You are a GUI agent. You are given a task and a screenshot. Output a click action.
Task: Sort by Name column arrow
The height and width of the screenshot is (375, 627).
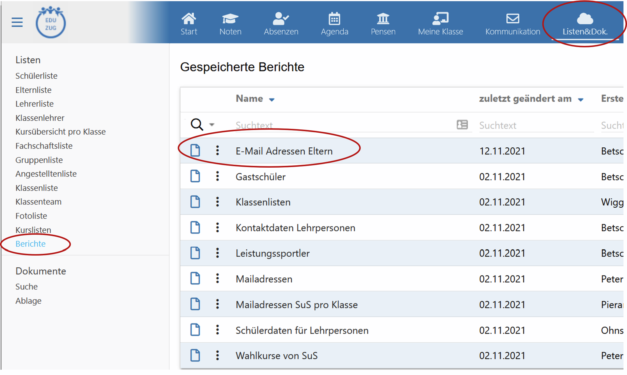click(272, 100)
